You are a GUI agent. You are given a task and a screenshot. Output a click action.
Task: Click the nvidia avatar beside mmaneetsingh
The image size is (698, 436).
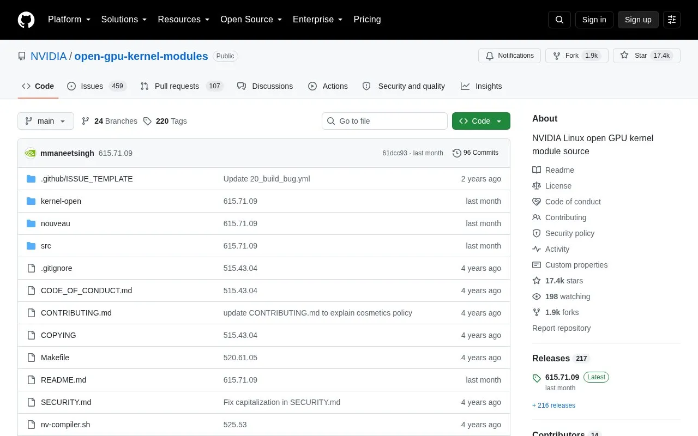pyautogui.click(x=31, y=153)
